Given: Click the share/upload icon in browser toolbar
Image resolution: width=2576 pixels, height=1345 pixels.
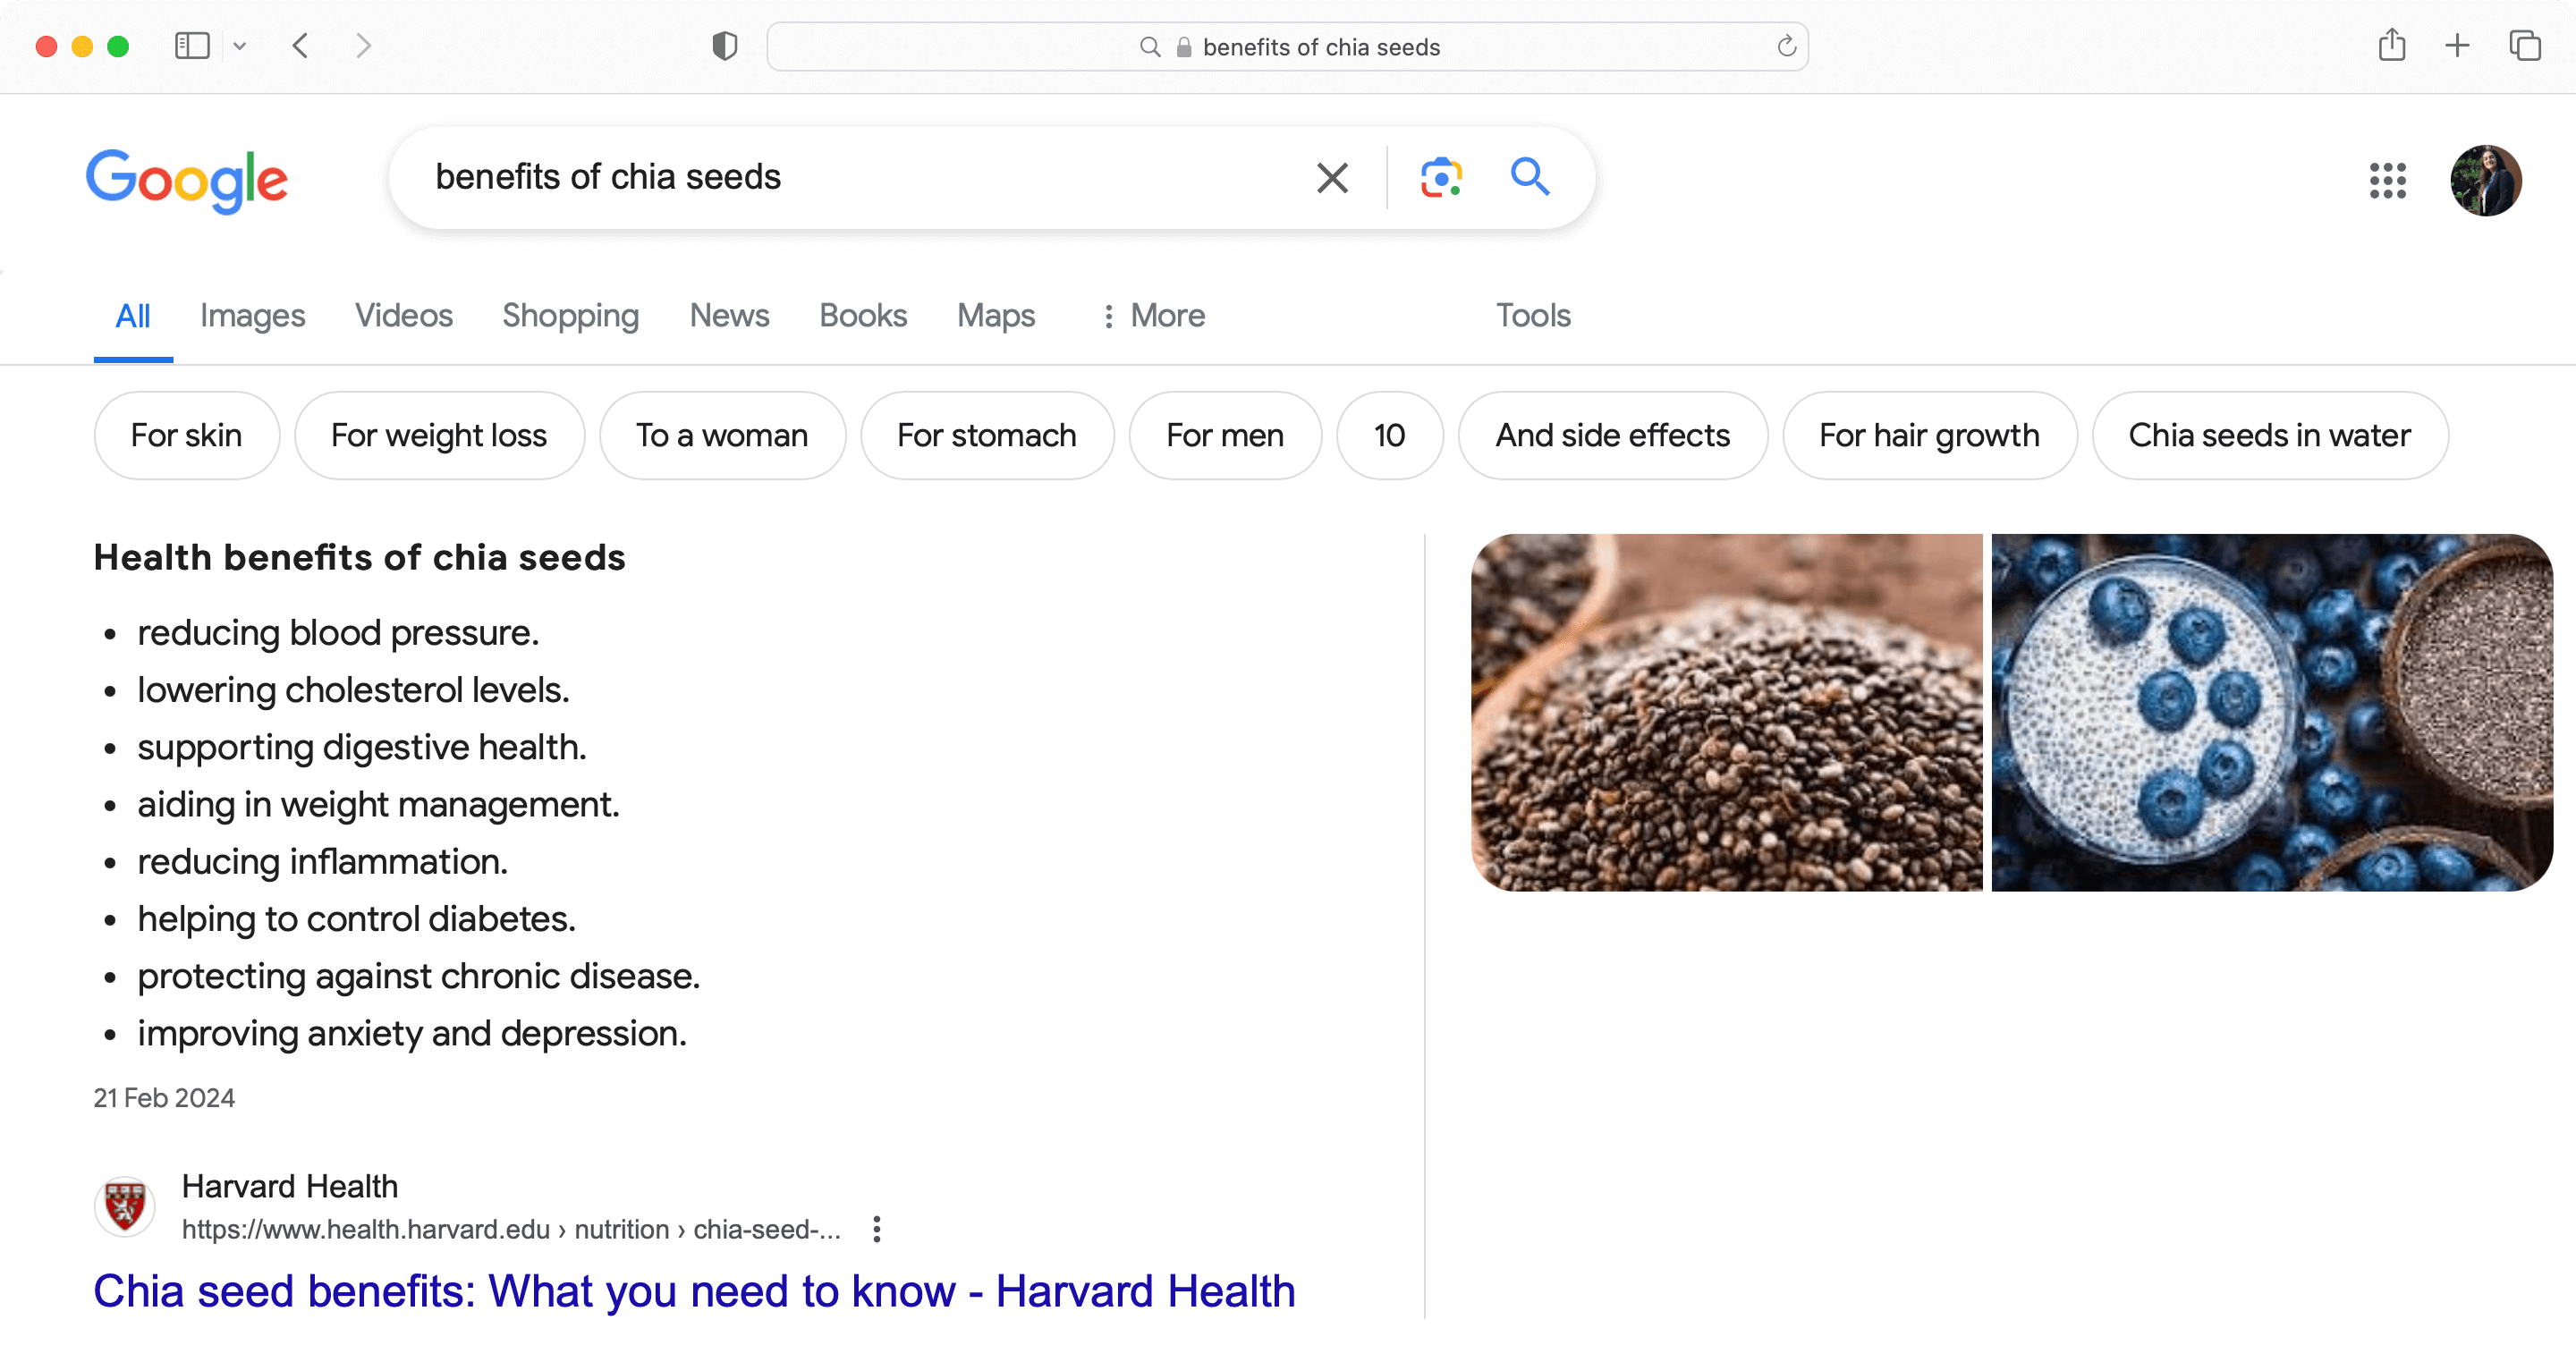Looking at the screenshot, I should [2390, 46].
